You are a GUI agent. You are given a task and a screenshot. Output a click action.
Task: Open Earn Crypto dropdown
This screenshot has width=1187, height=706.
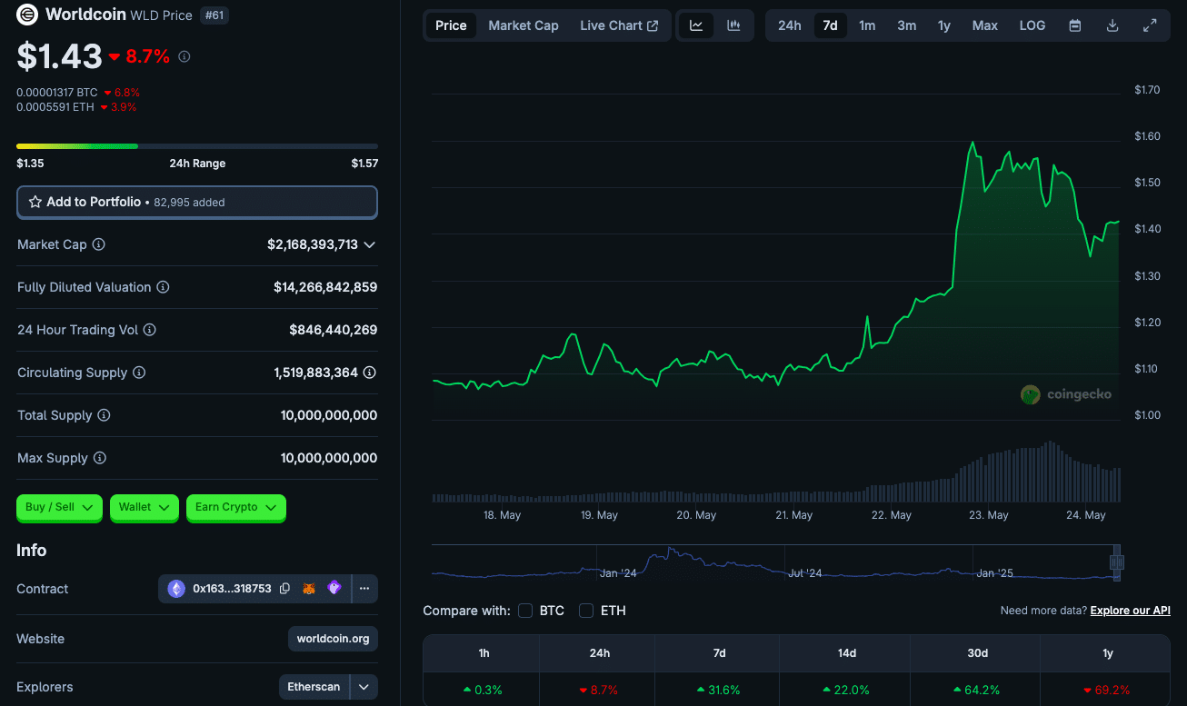(236, 507)
